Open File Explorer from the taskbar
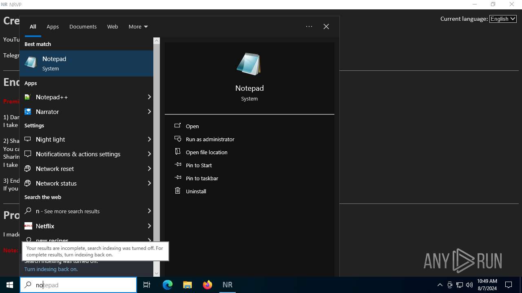 (x=187, y=285)
